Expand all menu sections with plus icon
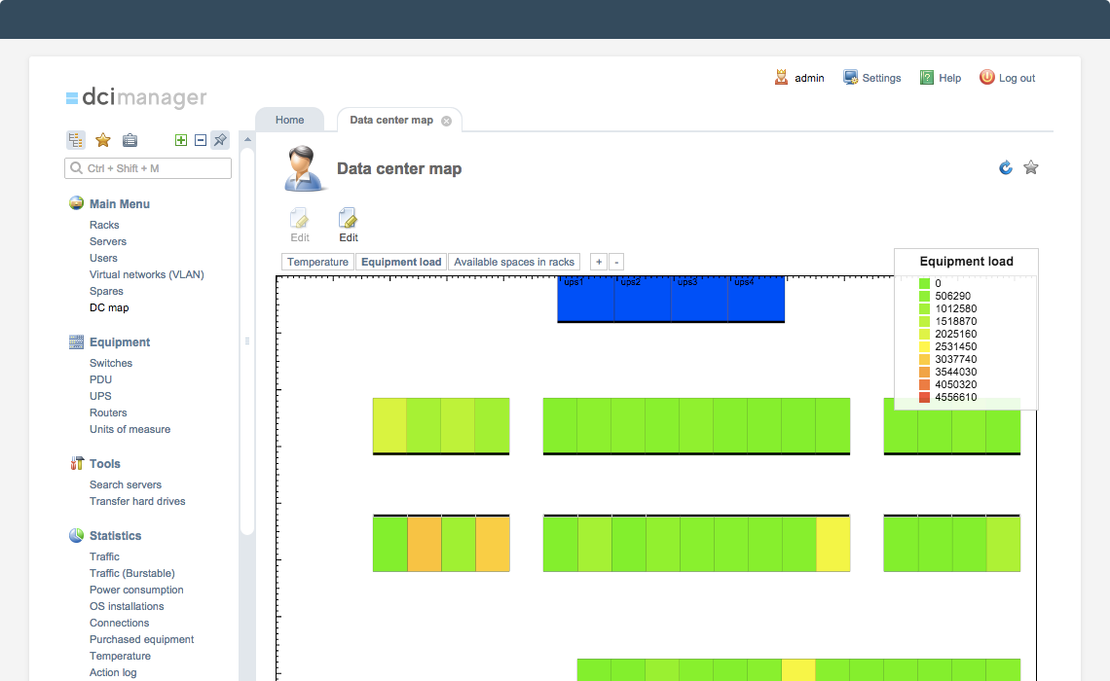1110x681 pixels. (x=181, y=140)
